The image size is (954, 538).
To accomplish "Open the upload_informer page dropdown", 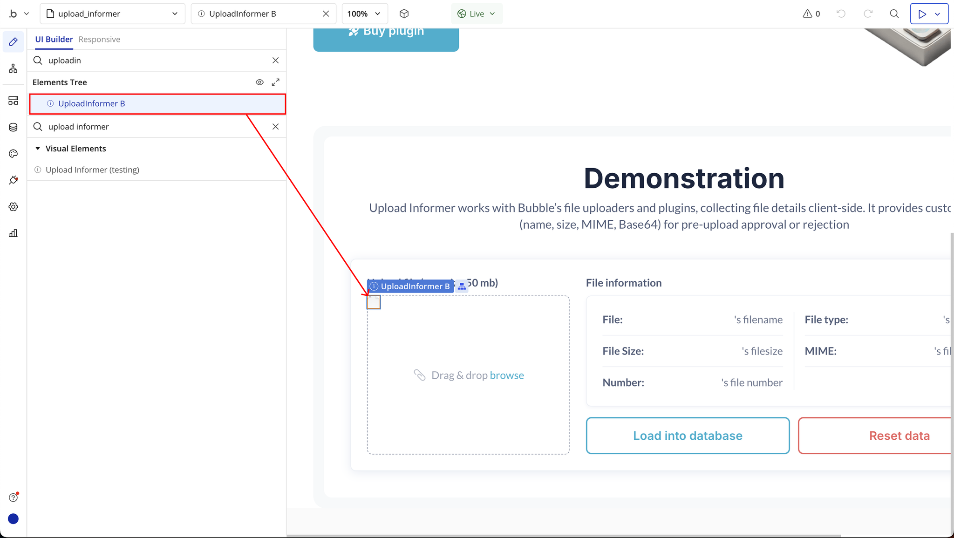I will [112, 14].
